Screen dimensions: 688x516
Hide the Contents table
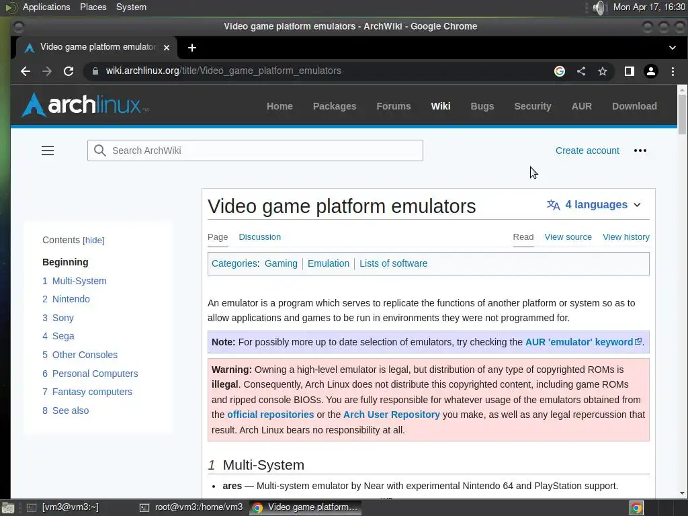tap(93, 241)
